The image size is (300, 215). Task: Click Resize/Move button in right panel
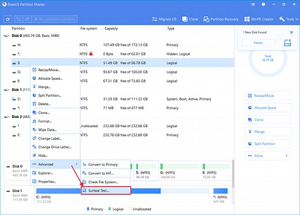tap(268, 96)
